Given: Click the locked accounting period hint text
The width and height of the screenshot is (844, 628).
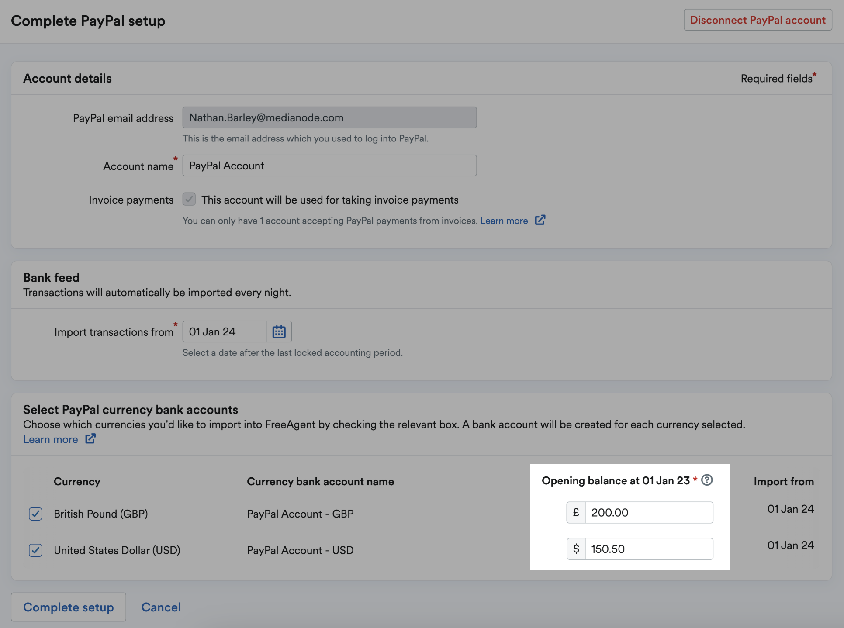Looking at the screenshot, I should 293,352.
